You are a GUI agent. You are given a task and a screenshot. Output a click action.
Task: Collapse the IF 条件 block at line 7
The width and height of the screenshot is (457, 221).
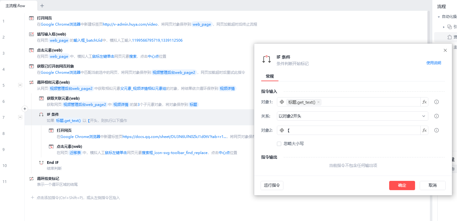[x=20, y=117]
